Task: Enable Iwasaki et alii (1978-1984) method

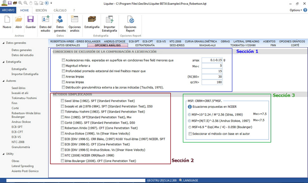Action: click(63, 106)
